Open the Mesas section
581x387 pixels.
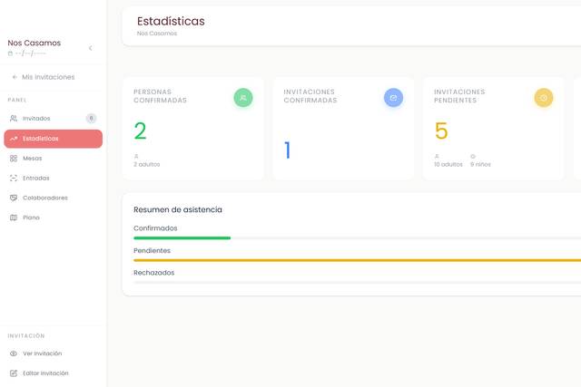tap(53, 159)
